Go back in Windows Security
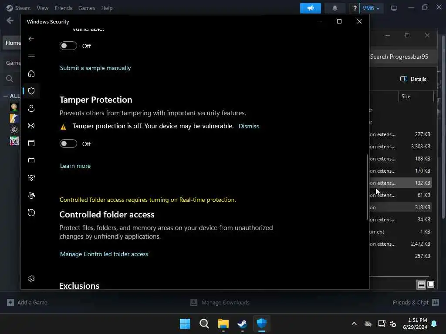Viewport: 446px width, 334px height. pyautogui.click(x=31, y=39)
